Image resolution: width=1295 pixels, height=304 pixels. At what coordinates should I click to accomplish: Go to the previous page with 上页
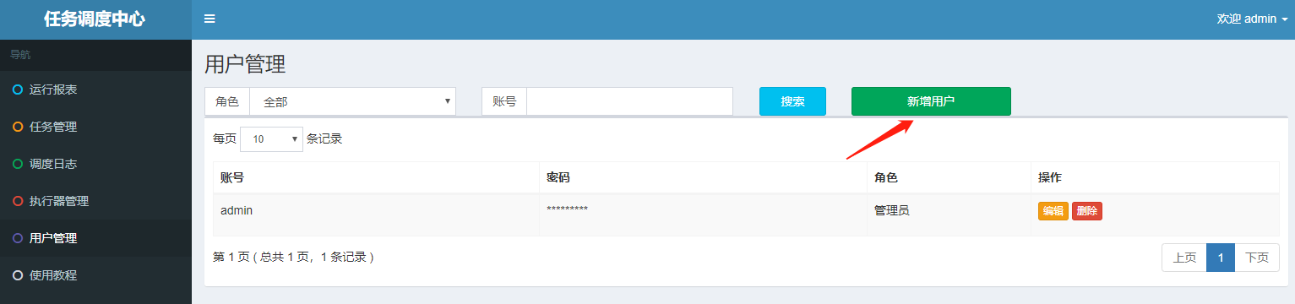pyautogui.click(x=1184, y=258)
